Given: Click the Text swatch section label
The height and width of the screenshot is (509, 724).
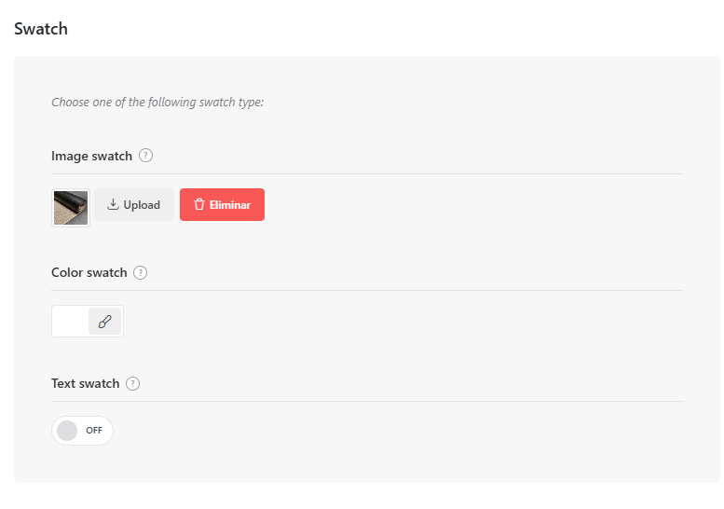Looking at the screenshot, I should [x=86, y=384].
